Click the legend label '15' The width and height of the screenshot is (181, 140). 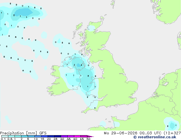pyautogui.click(x=42, y=139)
